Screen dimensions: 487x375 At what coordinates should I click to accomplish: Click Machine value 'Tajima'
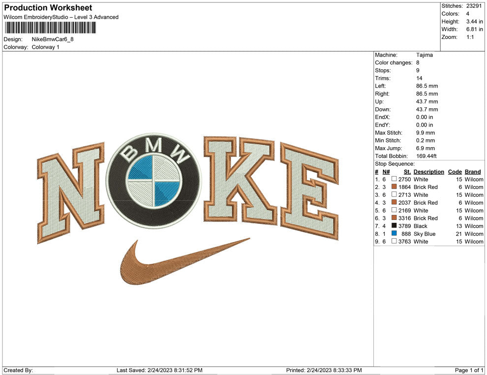425,55
